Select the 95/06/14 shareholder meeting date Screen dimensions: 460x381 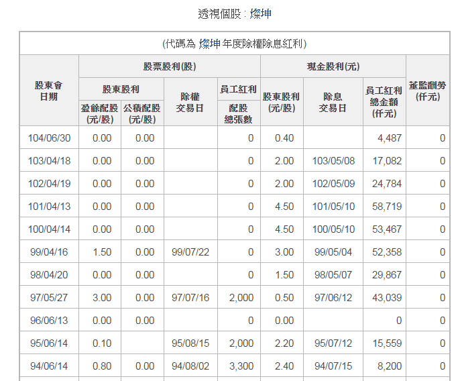(x=50, y=343)
